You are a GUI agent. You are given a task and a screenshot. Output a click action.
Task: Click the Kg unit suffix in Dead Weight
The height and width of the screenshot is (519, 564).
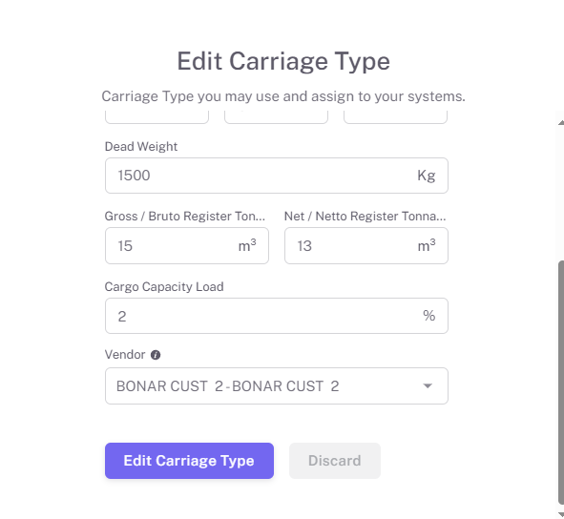(427, 176)
